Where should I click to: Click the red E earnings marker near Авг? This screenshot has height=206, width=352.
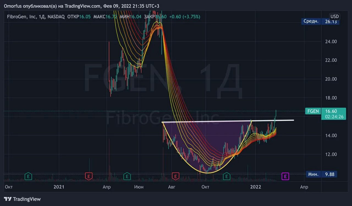[175, 176]
